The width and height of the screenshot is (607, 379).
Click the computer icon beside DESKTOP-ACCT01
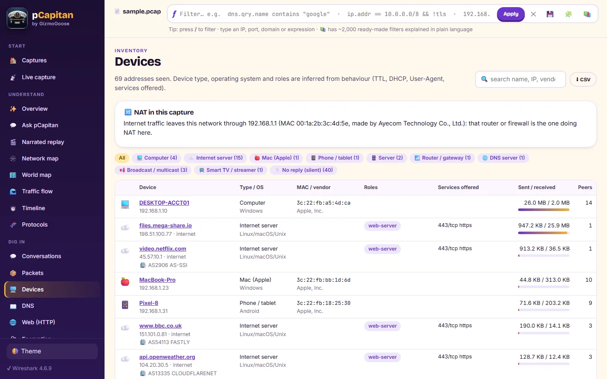(x=125, y=205)
